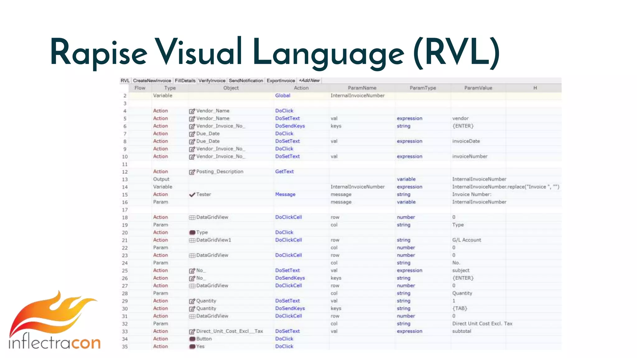Click the DataGridView grid icon in row 31

[192, 316]
